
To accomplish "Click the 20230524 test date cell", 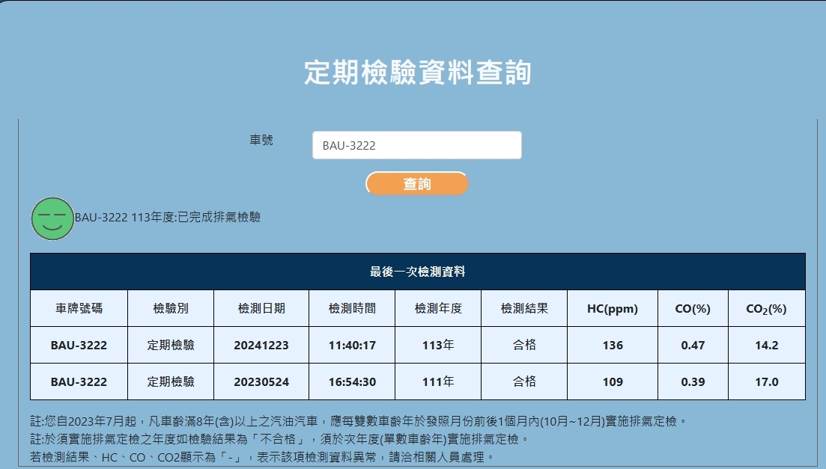I will pos(261,381).
